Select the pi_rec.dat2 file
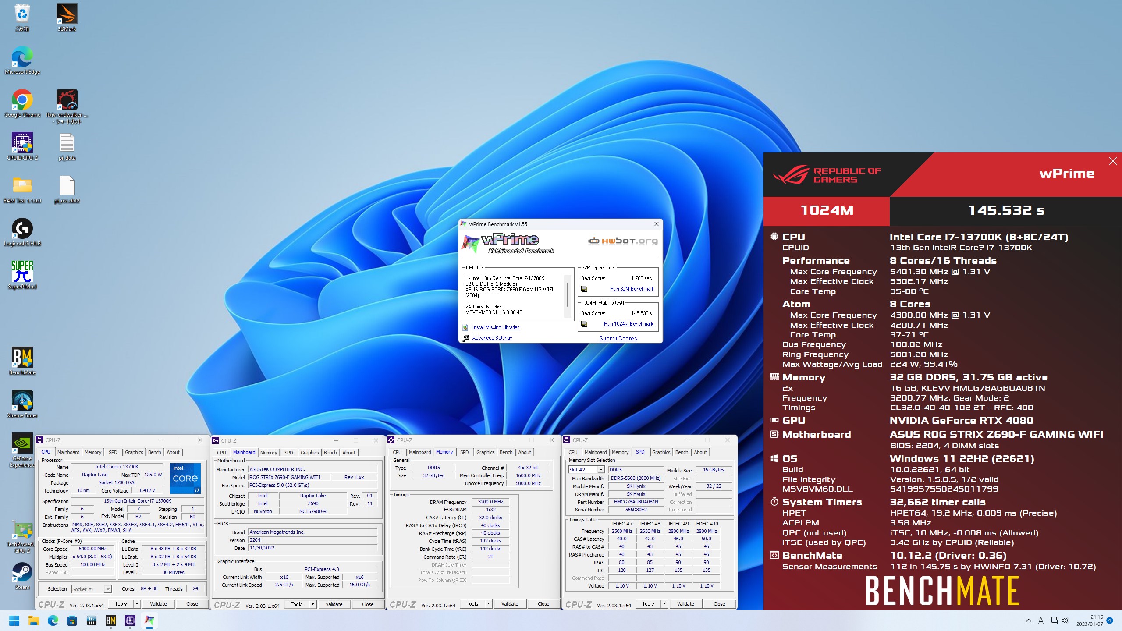Viewport: 1122px width, 631px height. pos(67,189)
